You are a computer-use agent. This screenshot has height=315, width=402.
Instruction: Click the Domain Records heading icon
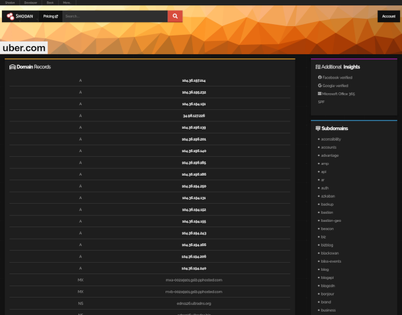[x=12, y=67]
